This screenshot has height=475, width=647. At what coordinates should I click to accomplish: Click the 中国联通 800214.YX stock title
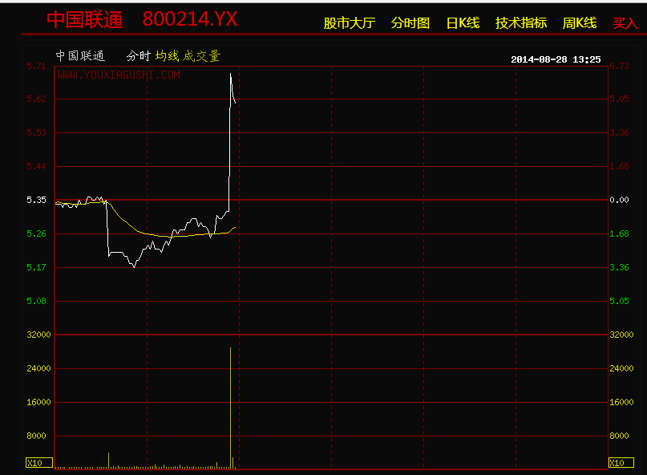tap(142, 19)
